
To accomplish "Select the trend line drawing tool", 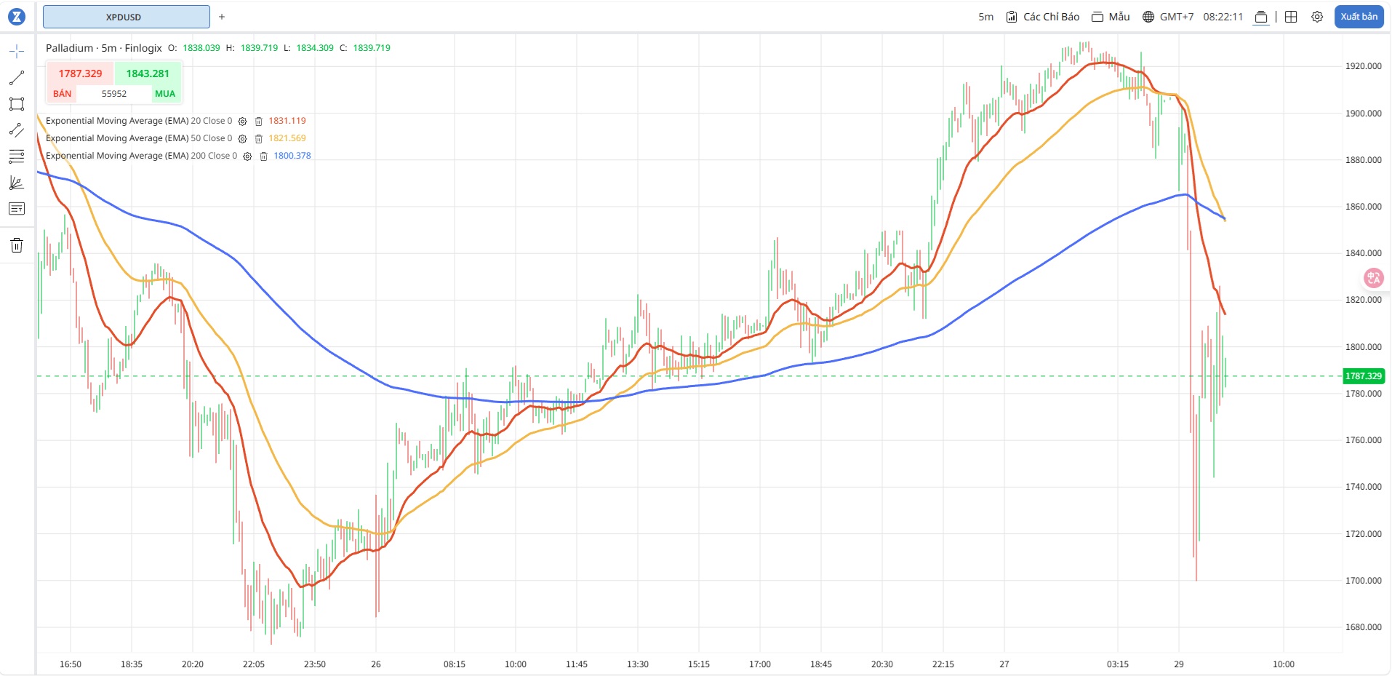I will 17,78.
